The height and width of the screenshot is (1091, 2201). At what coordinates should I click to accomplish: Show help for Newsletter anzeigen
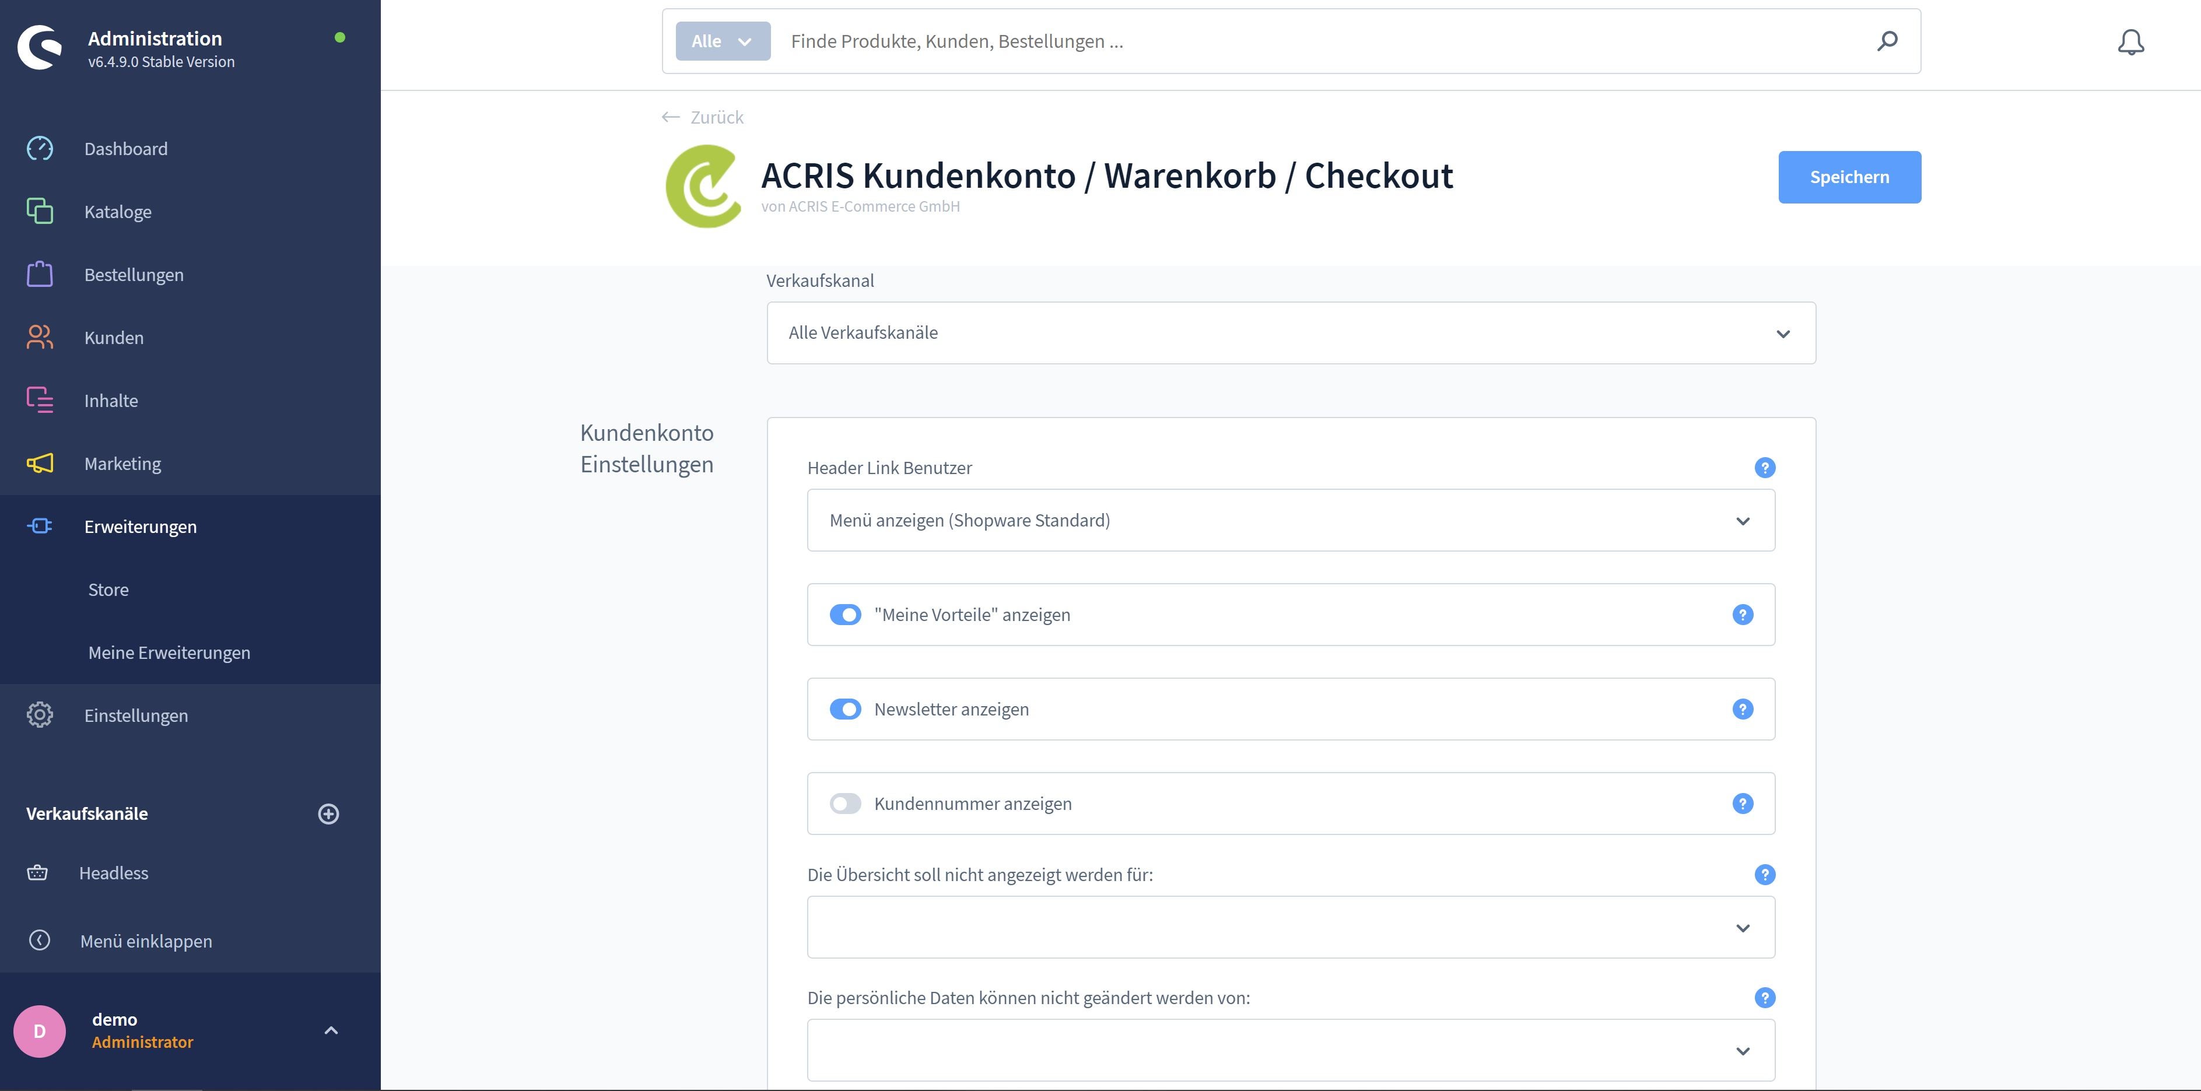pos(1743,709)
